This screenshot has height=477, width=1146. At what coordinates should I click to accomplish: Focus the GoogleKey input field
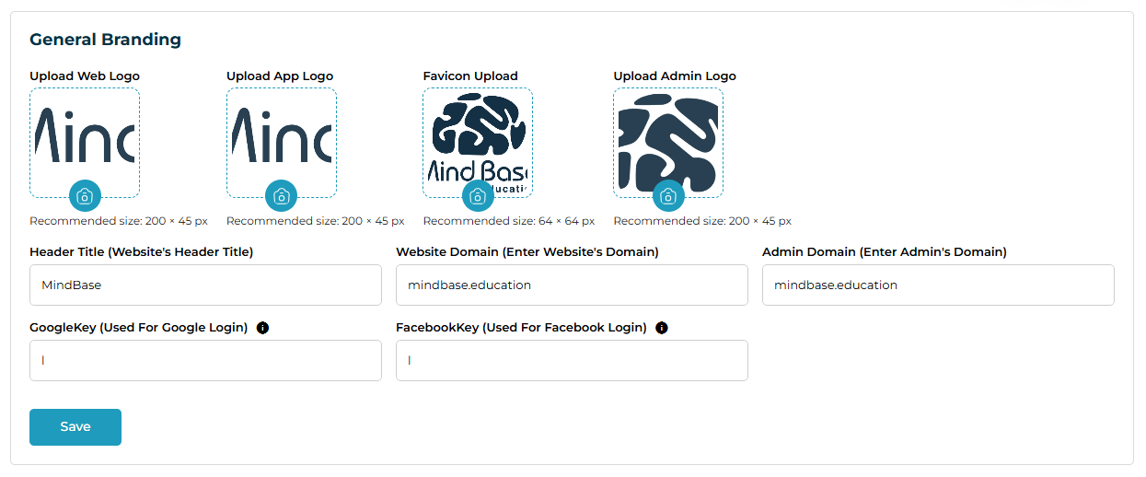coord(205,361)
